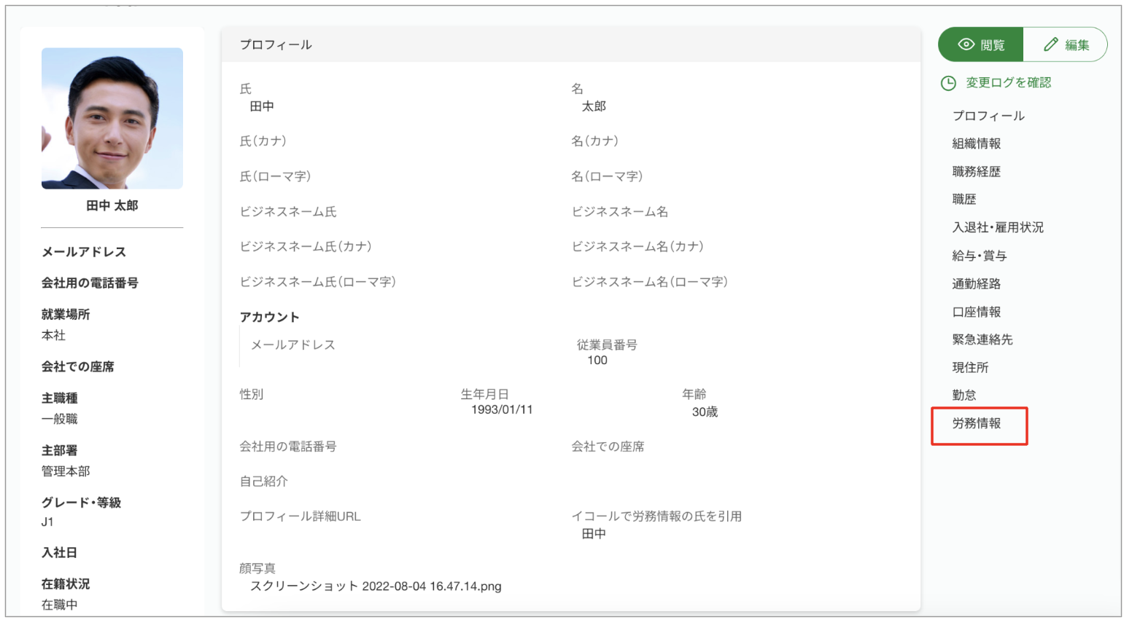Click the ビジネスネーム氏(ローマ字) label
Screen dimensions: 1132x625
pos(317,282)
